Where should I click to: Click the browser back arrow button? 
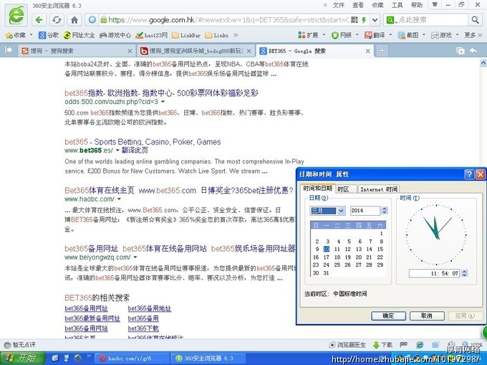tap(39, 20)
